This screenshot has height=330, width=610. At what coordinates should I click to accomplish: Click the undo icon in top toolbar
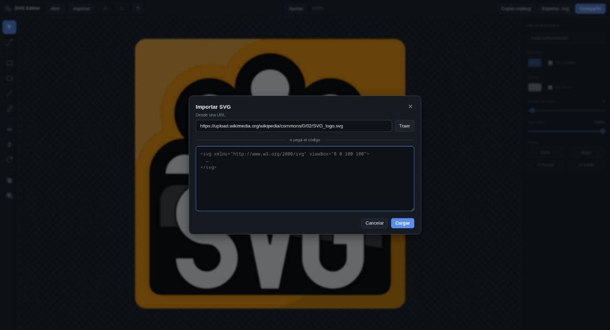click(105, 9)
